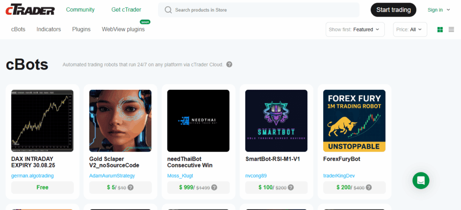
Task: Click the Sign in link
Action: [435, 10]
